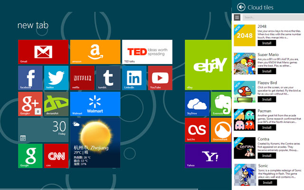Open the Google+ tile
304x190 pixels.
click(30, 104)
